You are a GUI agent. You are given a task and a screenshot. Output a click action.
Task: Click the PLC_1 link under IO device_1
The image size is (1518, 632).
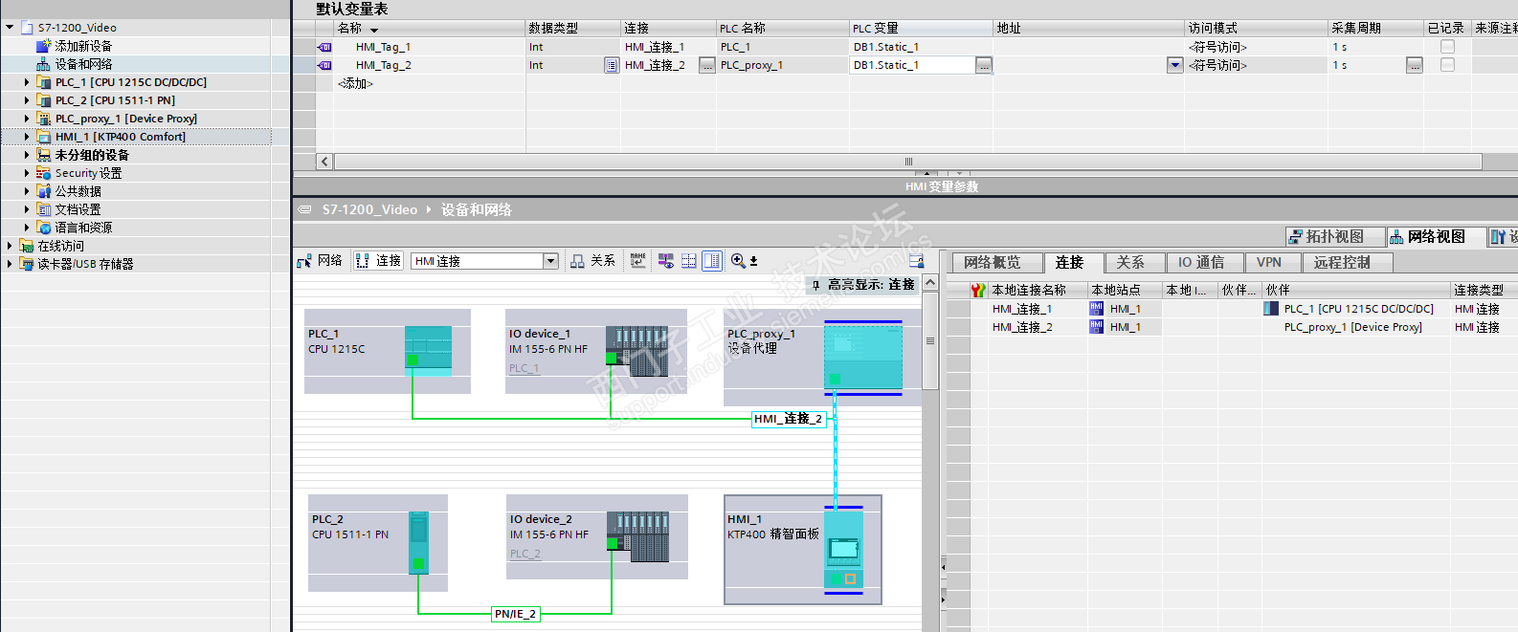pyautogui.click(x=524, y=368)
